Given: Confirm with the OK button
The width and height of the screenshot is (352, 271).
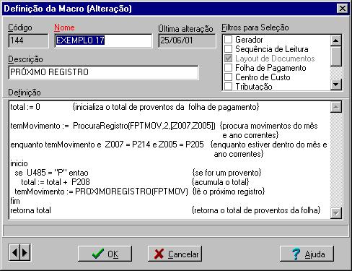Looking at the screenshot, I should (105, 254).
